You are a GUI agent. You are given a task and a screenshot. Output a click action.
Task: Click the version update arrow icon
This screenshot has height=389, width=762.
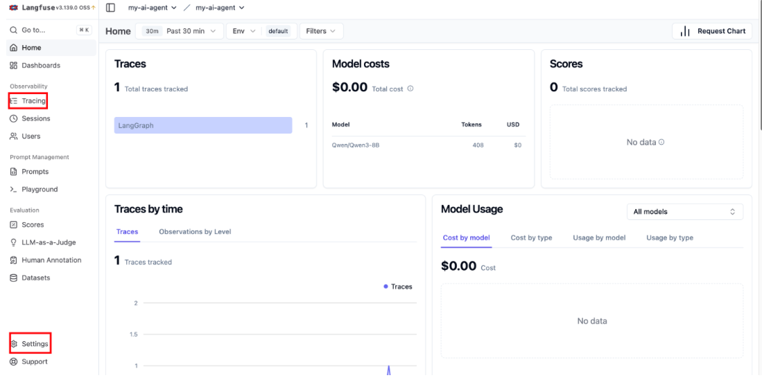click(x=94, y=8)
